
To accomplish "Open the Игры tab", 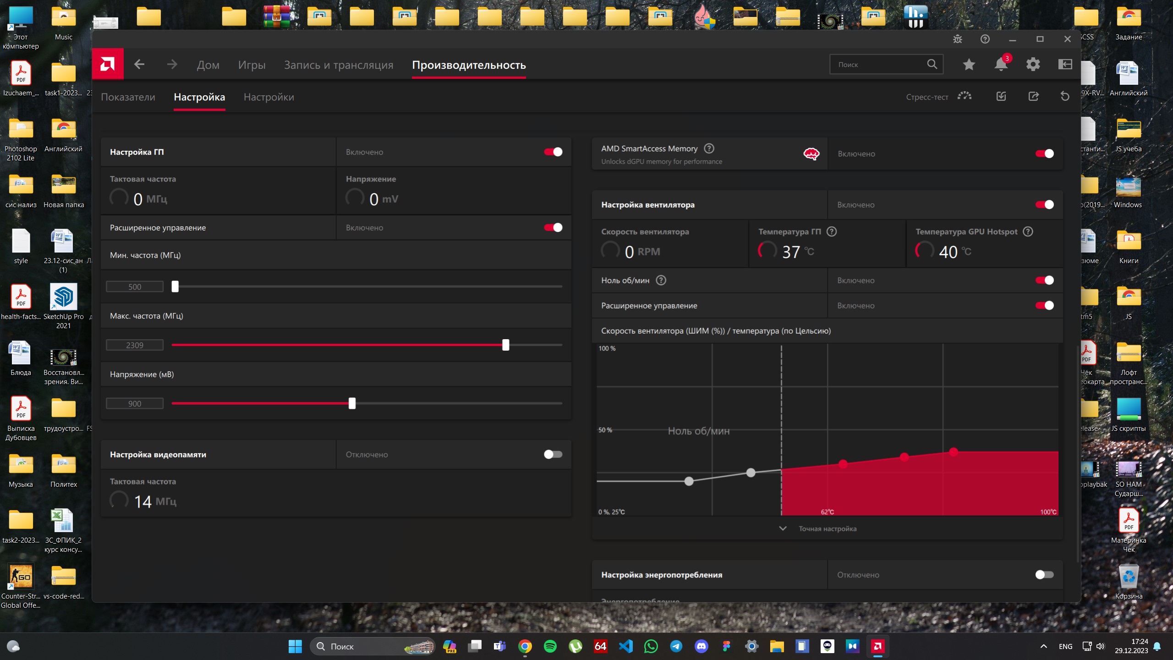I will (252, 65).
